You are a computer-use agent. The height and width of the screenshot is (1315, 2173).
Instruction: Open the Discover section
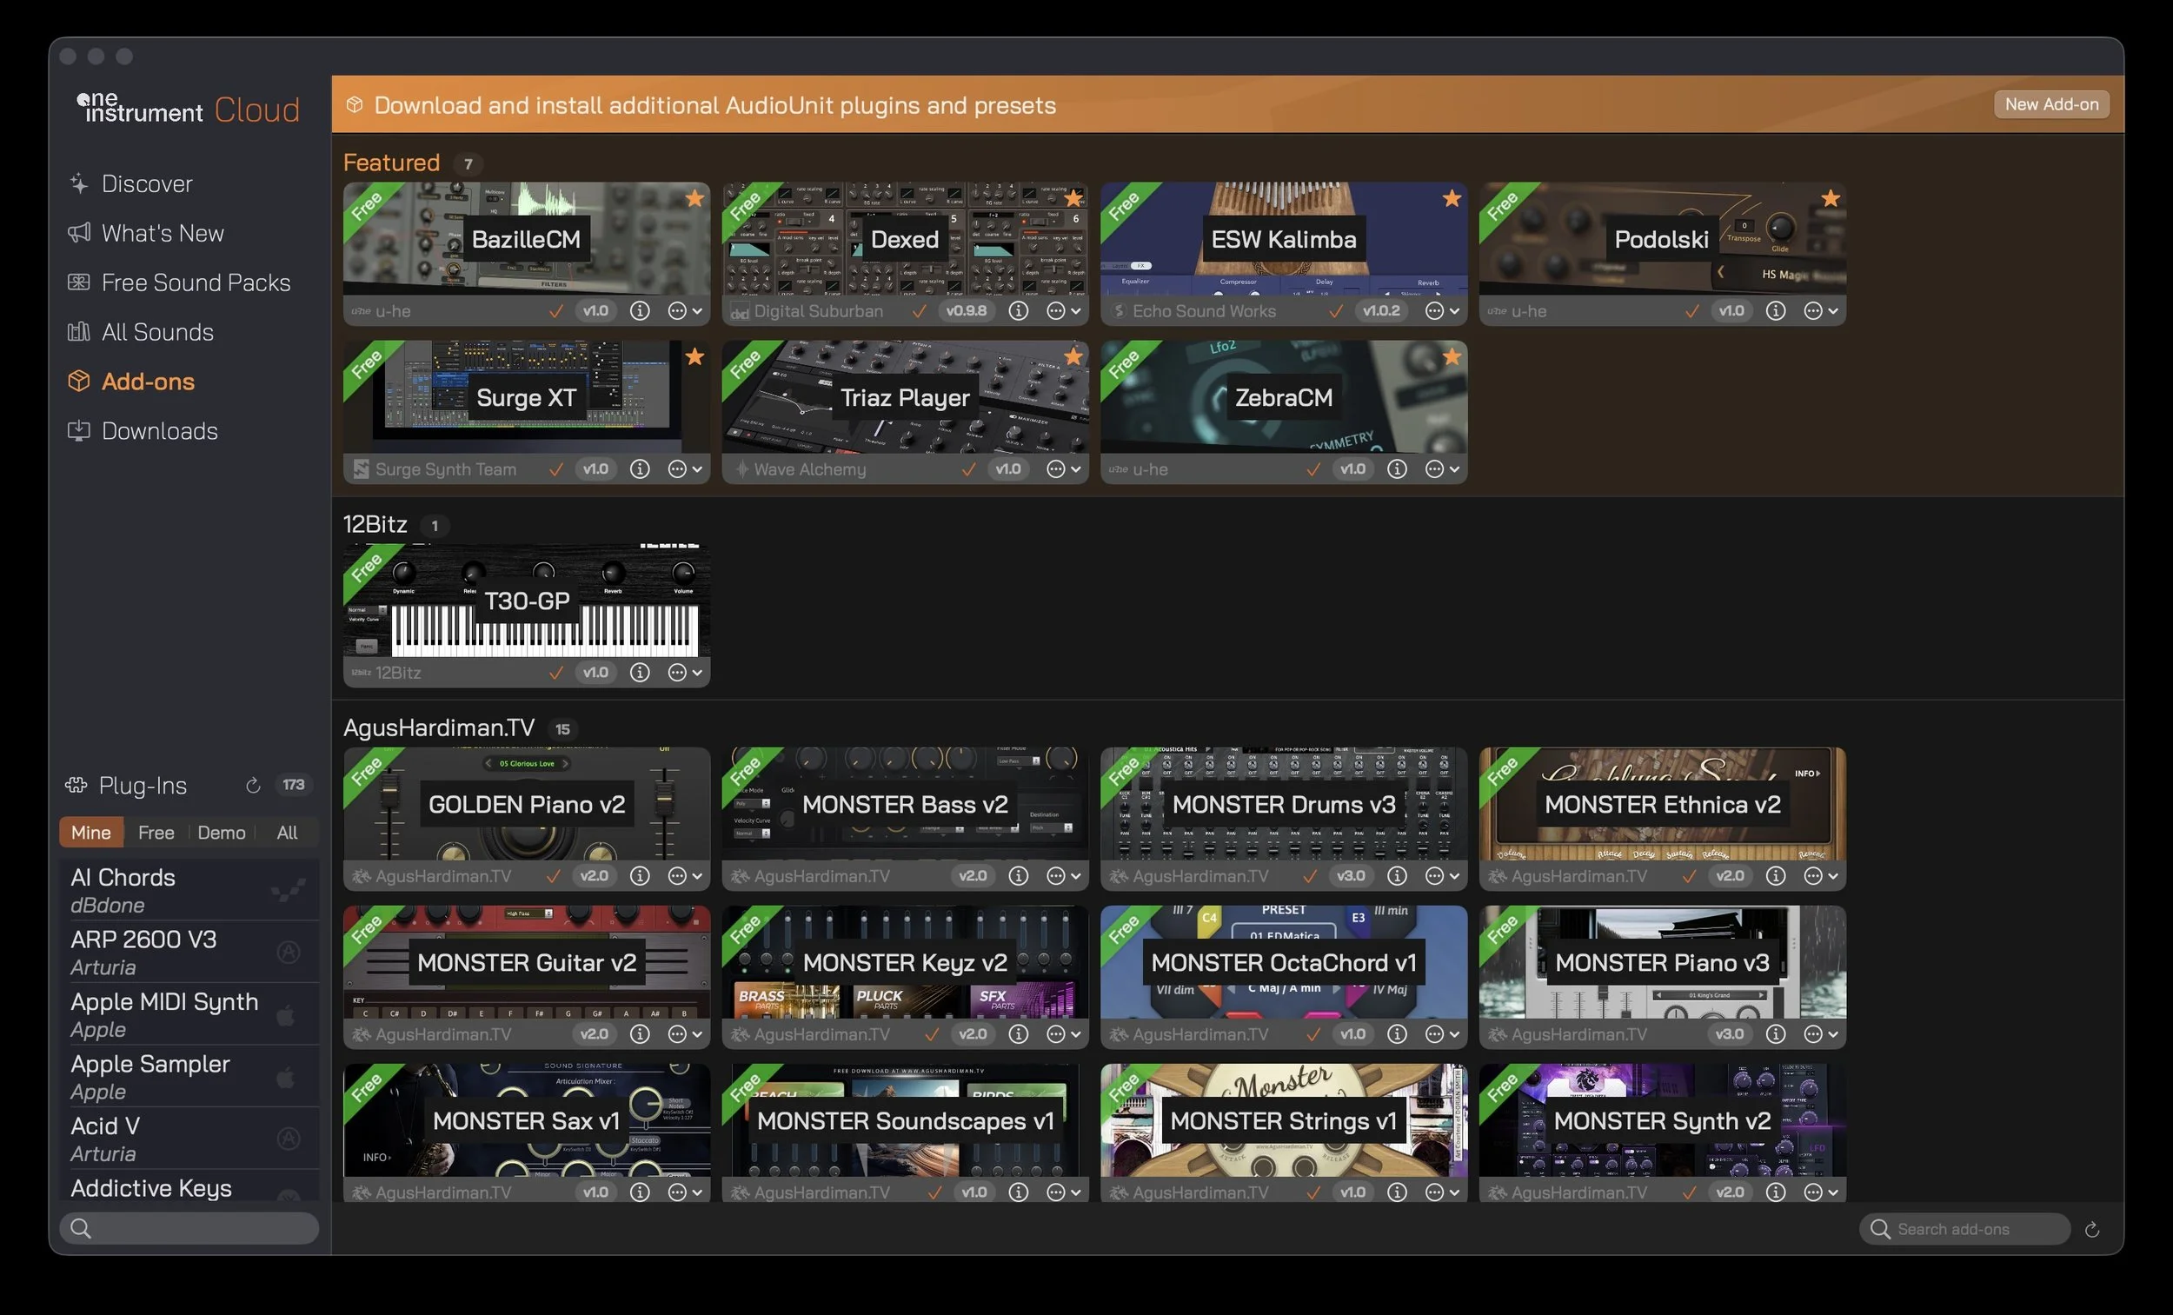click(x=146, y=183)
